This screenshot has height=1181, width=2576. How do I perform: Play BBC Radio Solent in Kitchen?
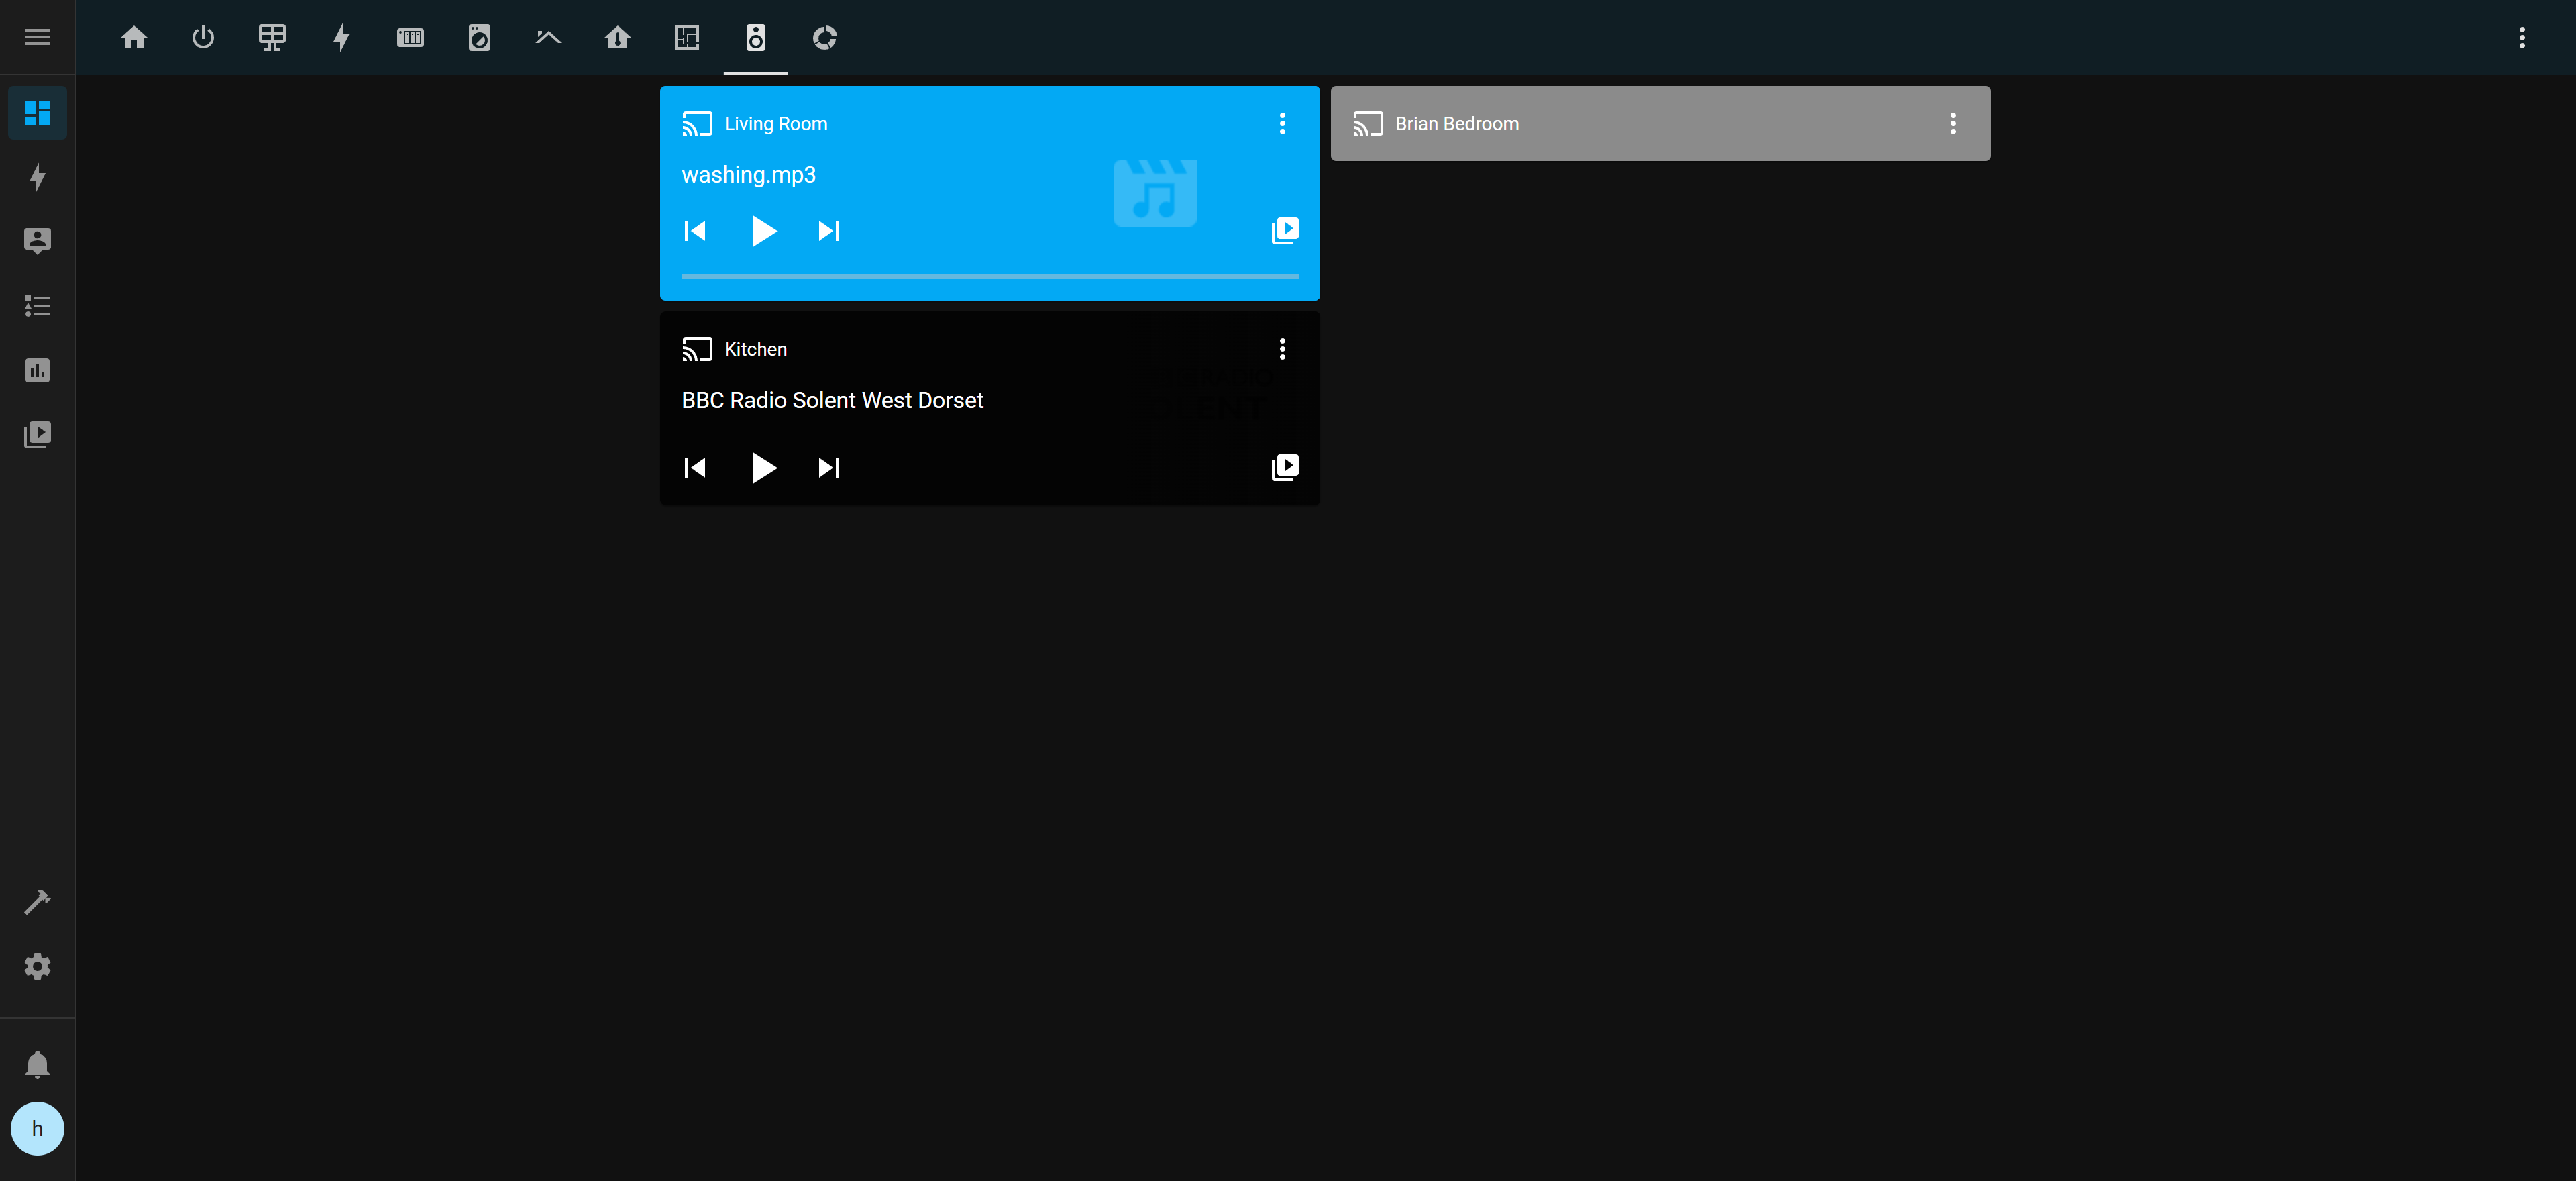click(x=763, y=467)
